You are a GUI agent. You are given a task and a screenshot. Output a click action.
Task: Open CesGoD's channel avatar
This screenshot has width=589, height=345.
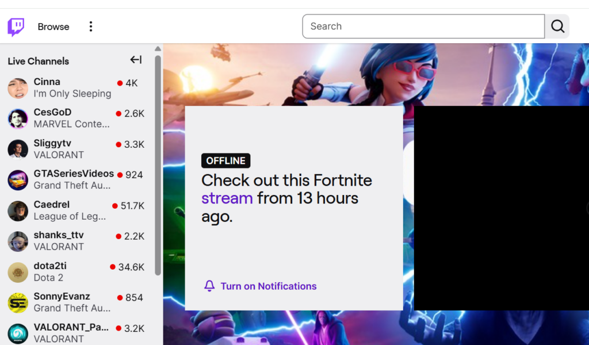click(x=18, y=118)
